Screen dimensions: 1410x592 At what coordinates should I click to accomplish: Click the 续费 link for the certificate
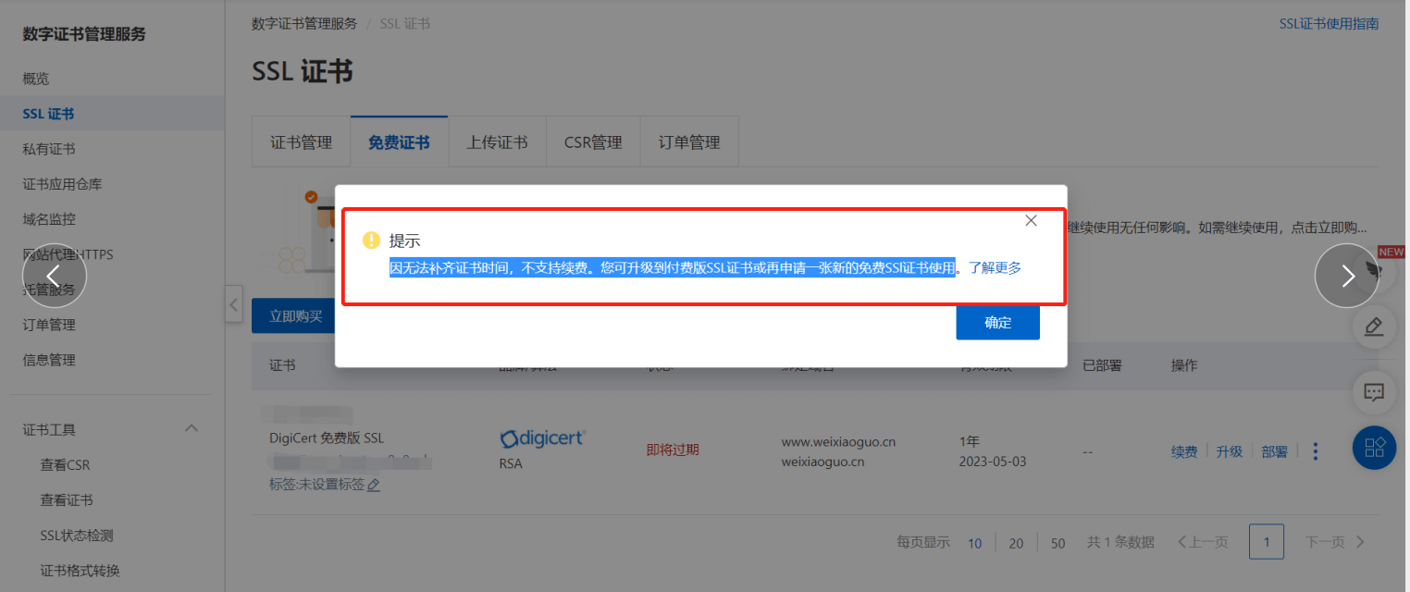pos(1184,451)
